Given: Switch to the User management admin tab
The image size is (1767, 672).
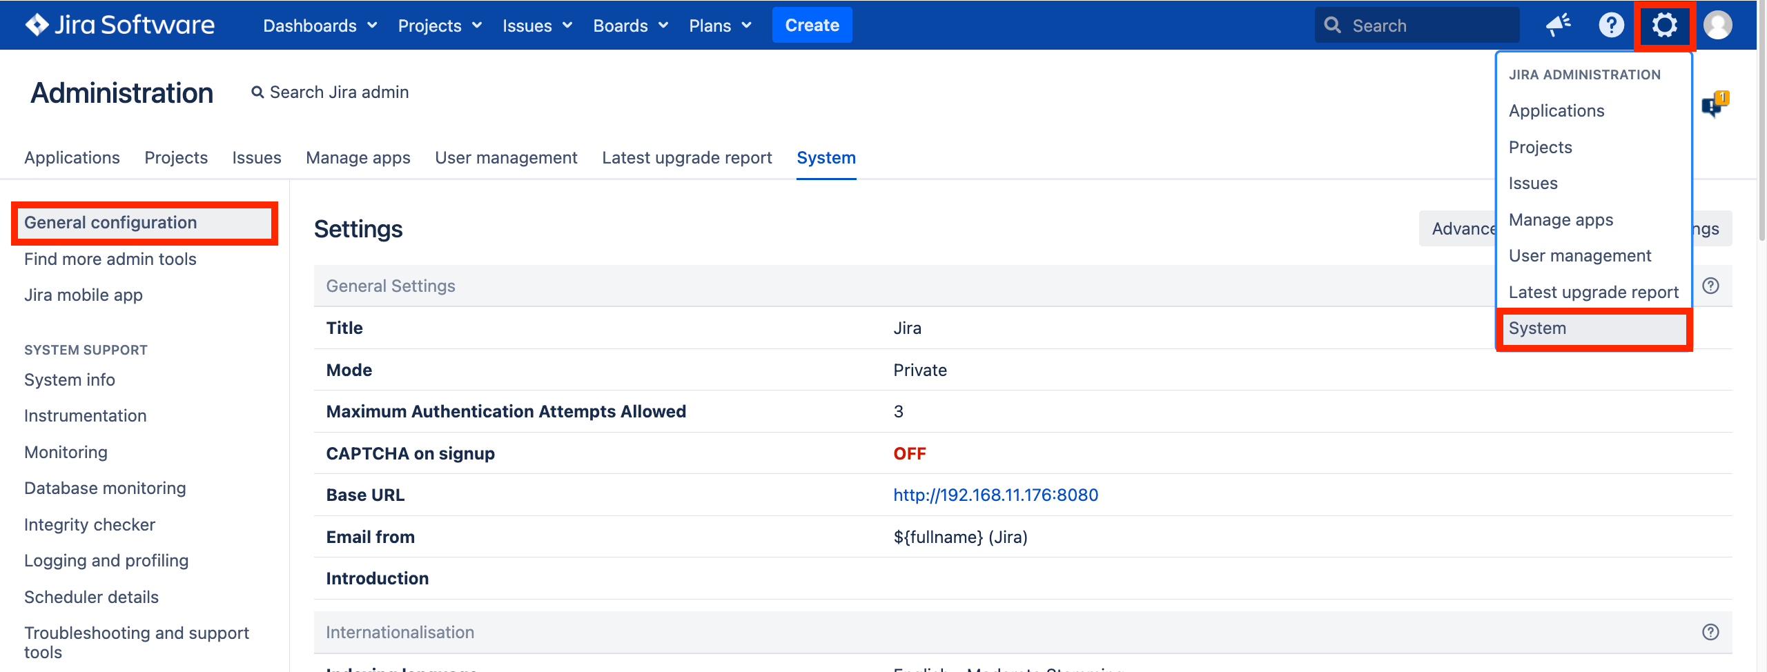Looking at the screenshot, I should pyautogui.click(x=506, y=158).
